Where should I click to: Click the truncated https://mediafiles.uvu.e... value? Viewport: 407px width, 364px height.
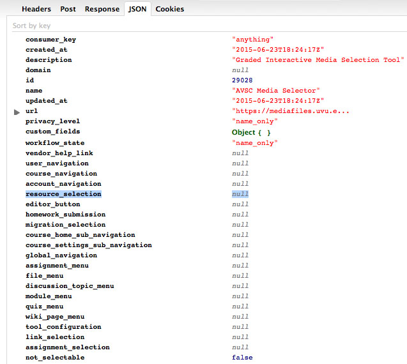click(291, 111)
